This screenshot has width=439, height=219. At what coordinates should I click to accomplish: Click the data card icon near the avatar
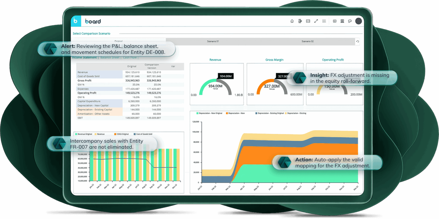[x=334, y=21]
